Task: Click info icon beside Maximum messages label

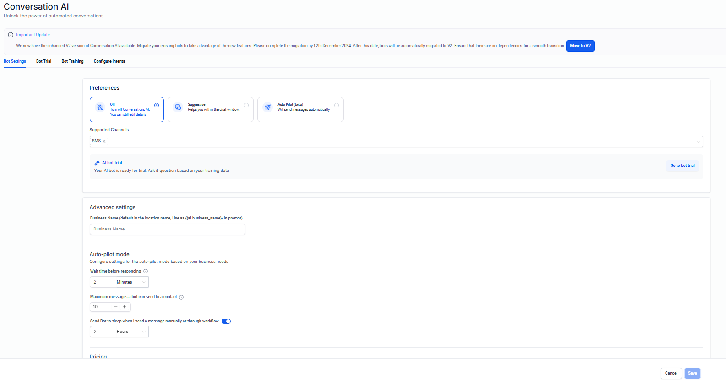Action: 181,297
